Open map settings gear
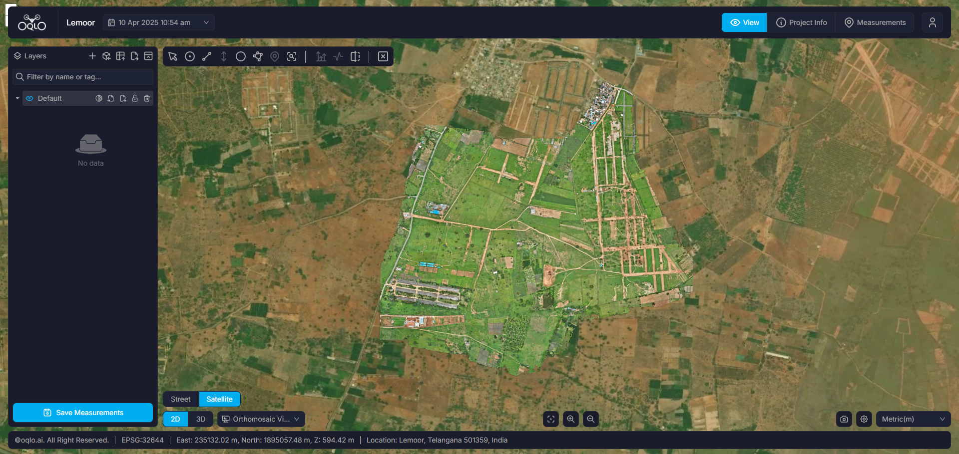This screenshot has width=959, height=454. click(x=864, y=419)
